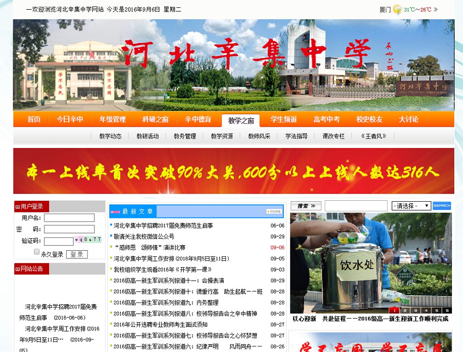Click the 登录 button
The width and height of the screenshot is (463, 352).
77,254
